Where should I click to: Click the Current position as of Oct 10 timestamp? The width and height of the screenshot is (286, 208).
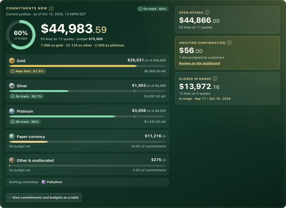46,14
